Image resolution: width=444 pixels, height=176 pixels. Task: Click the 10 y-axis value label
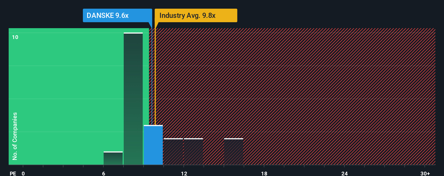[15, 37]
